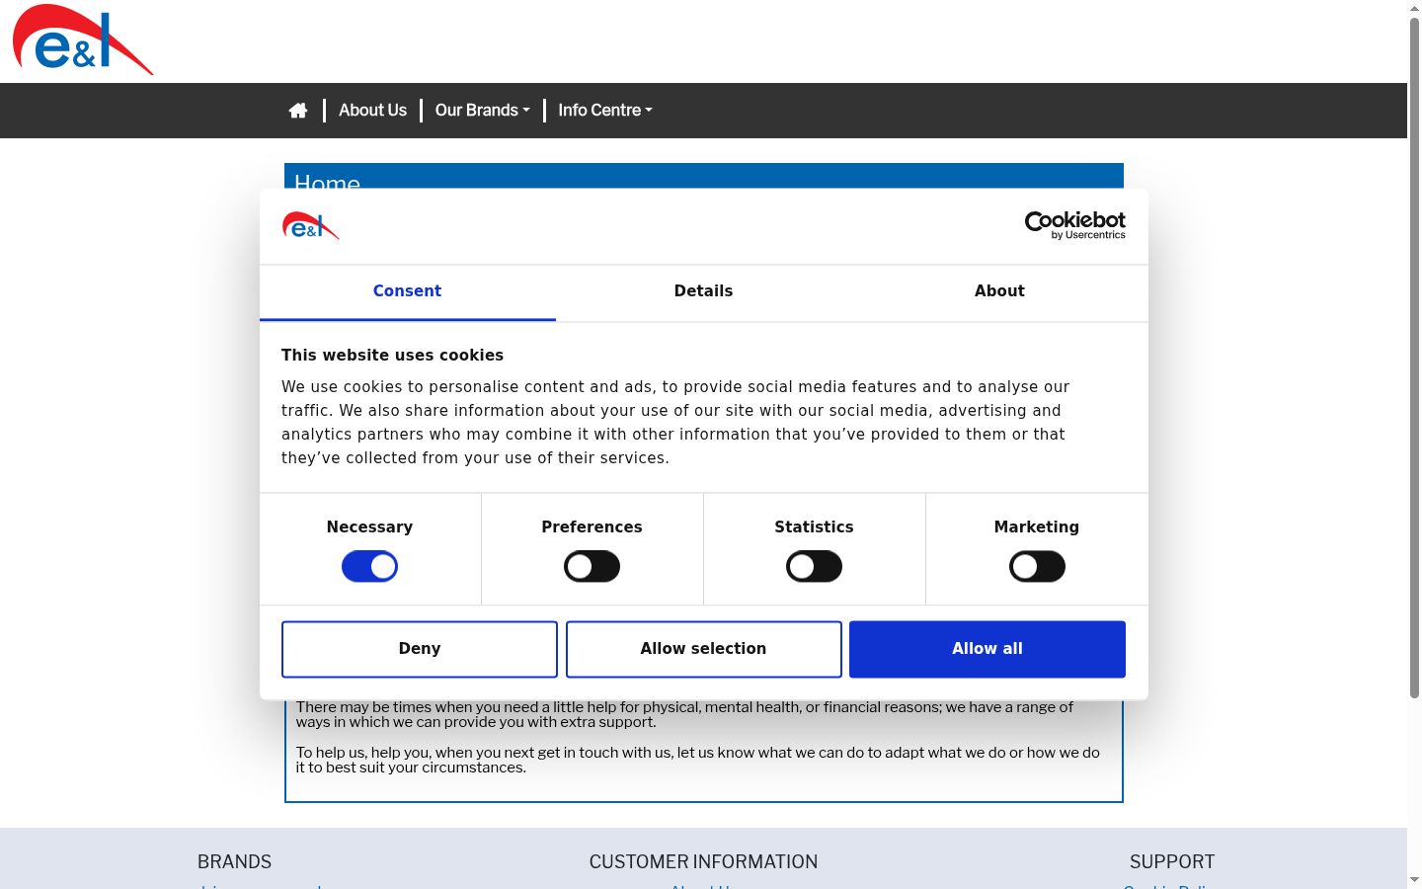
Task: Click the Allow all button
Action: click(987, 649)
